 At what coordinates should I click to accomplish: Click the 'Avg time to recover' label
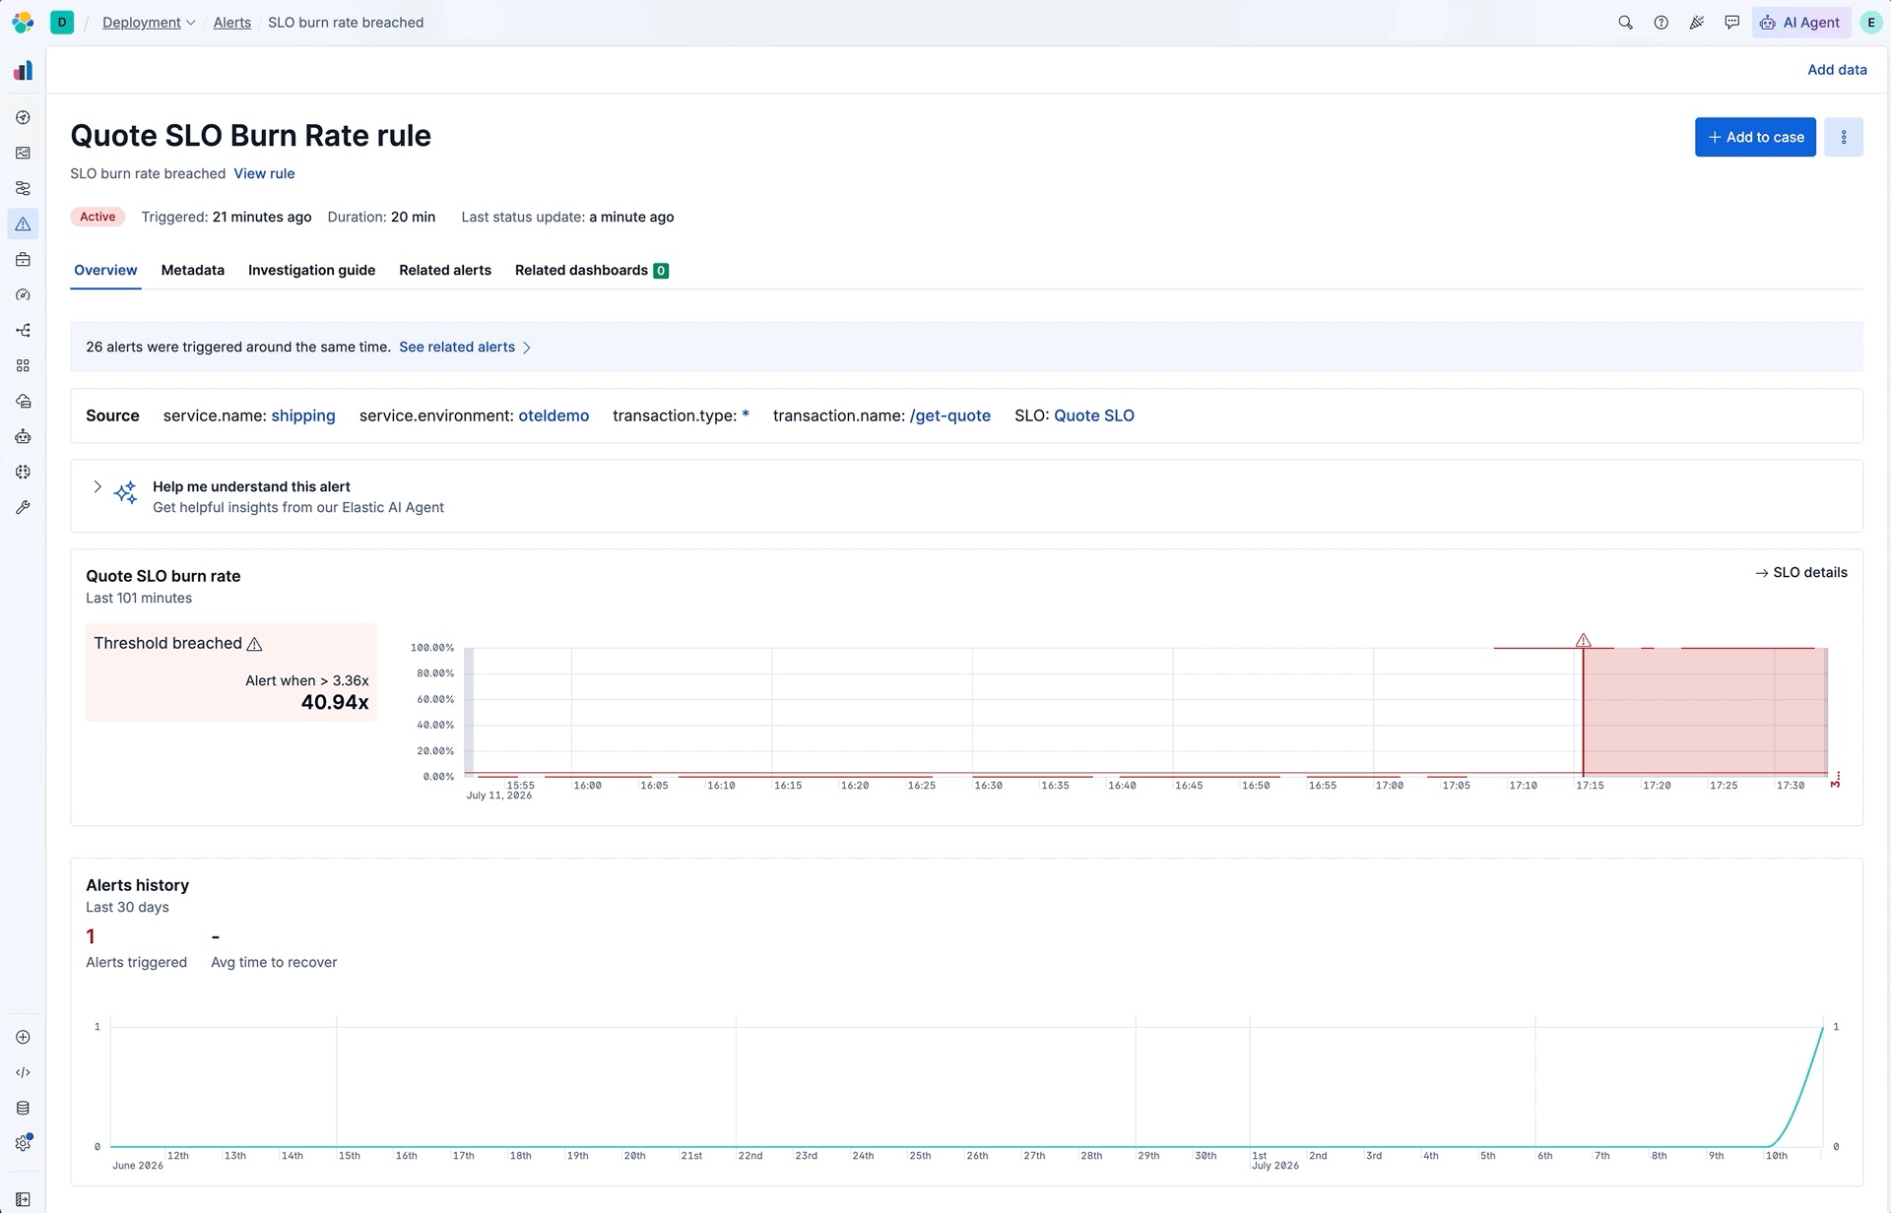click(274, 962)
